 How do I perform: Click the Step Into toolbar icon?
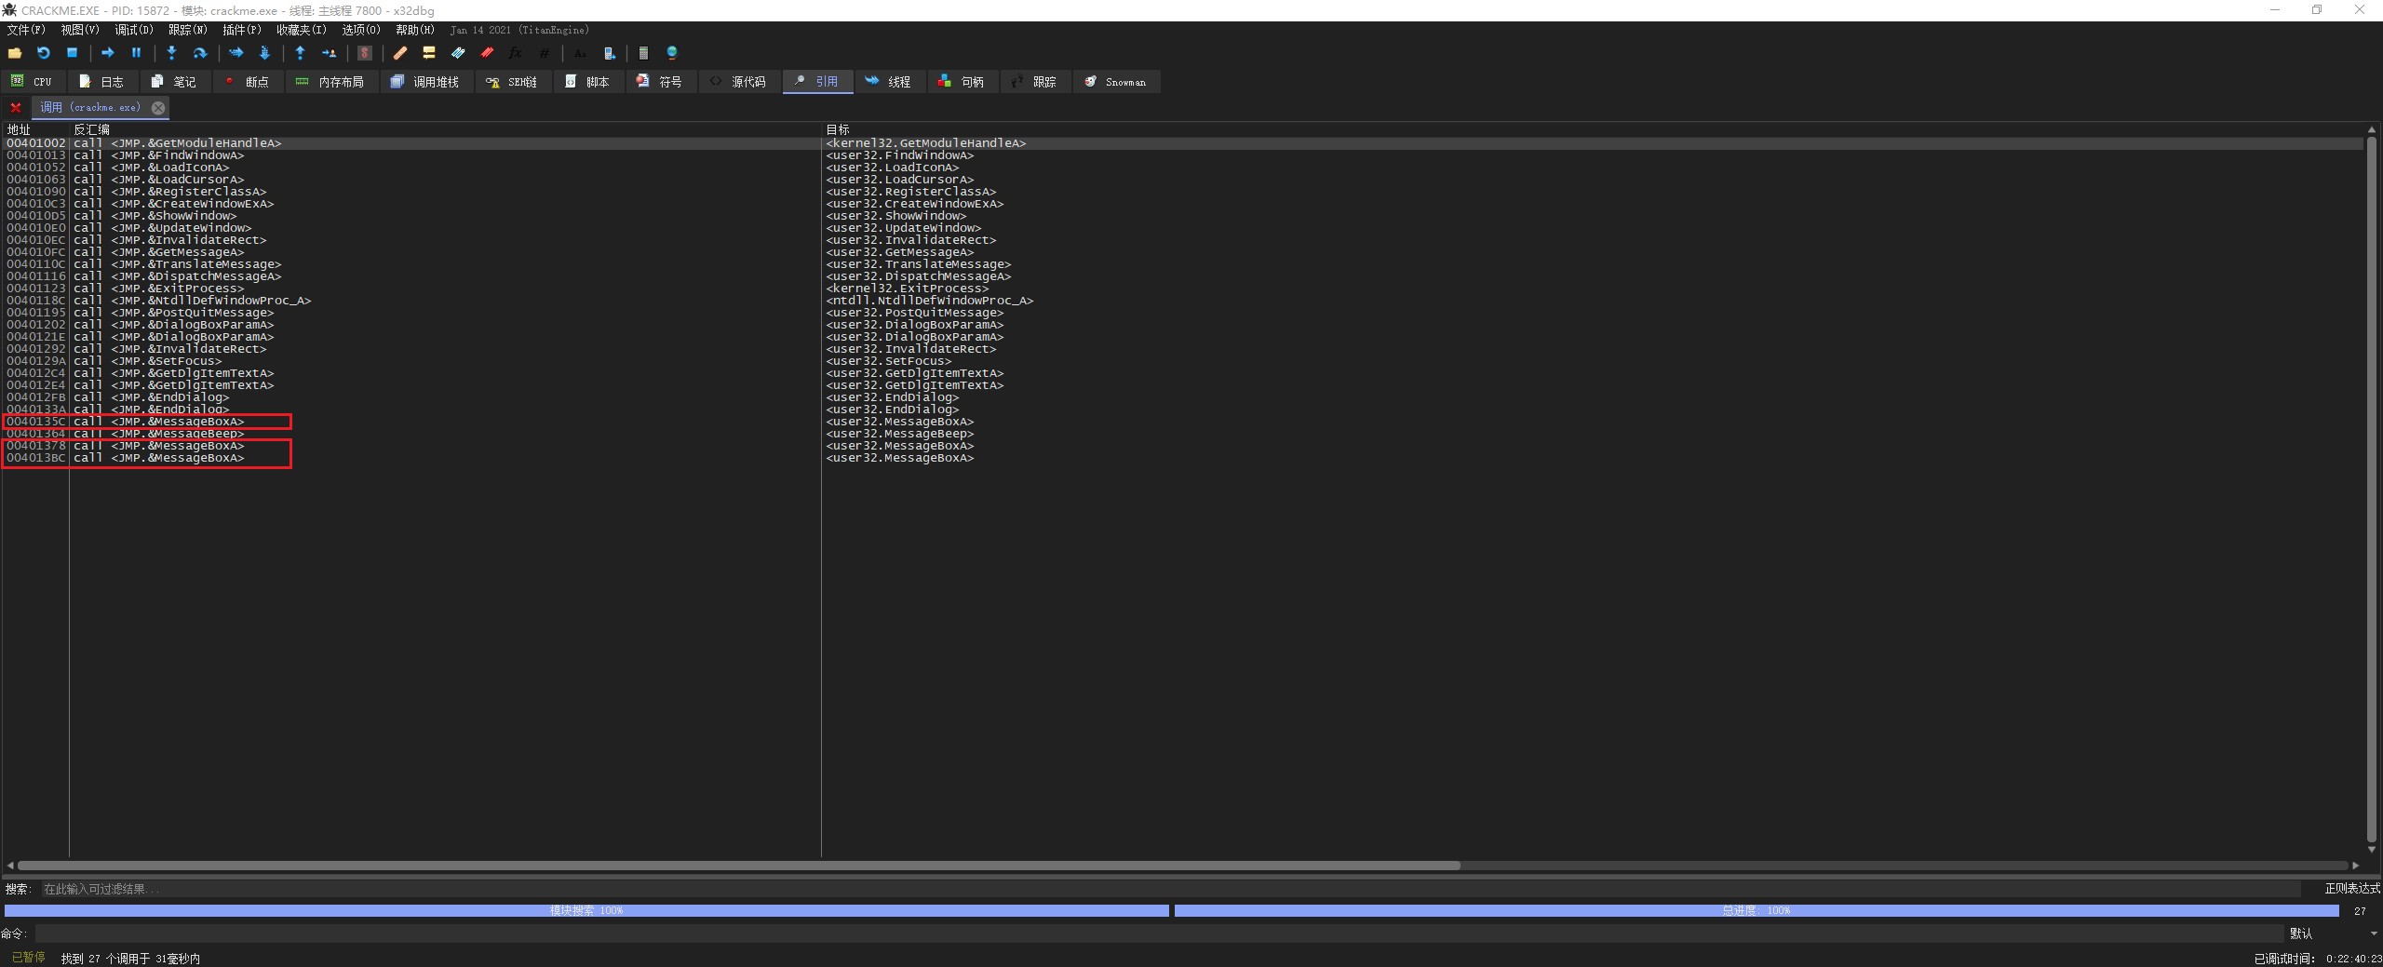pyautogui.click(x=171, y=53)
